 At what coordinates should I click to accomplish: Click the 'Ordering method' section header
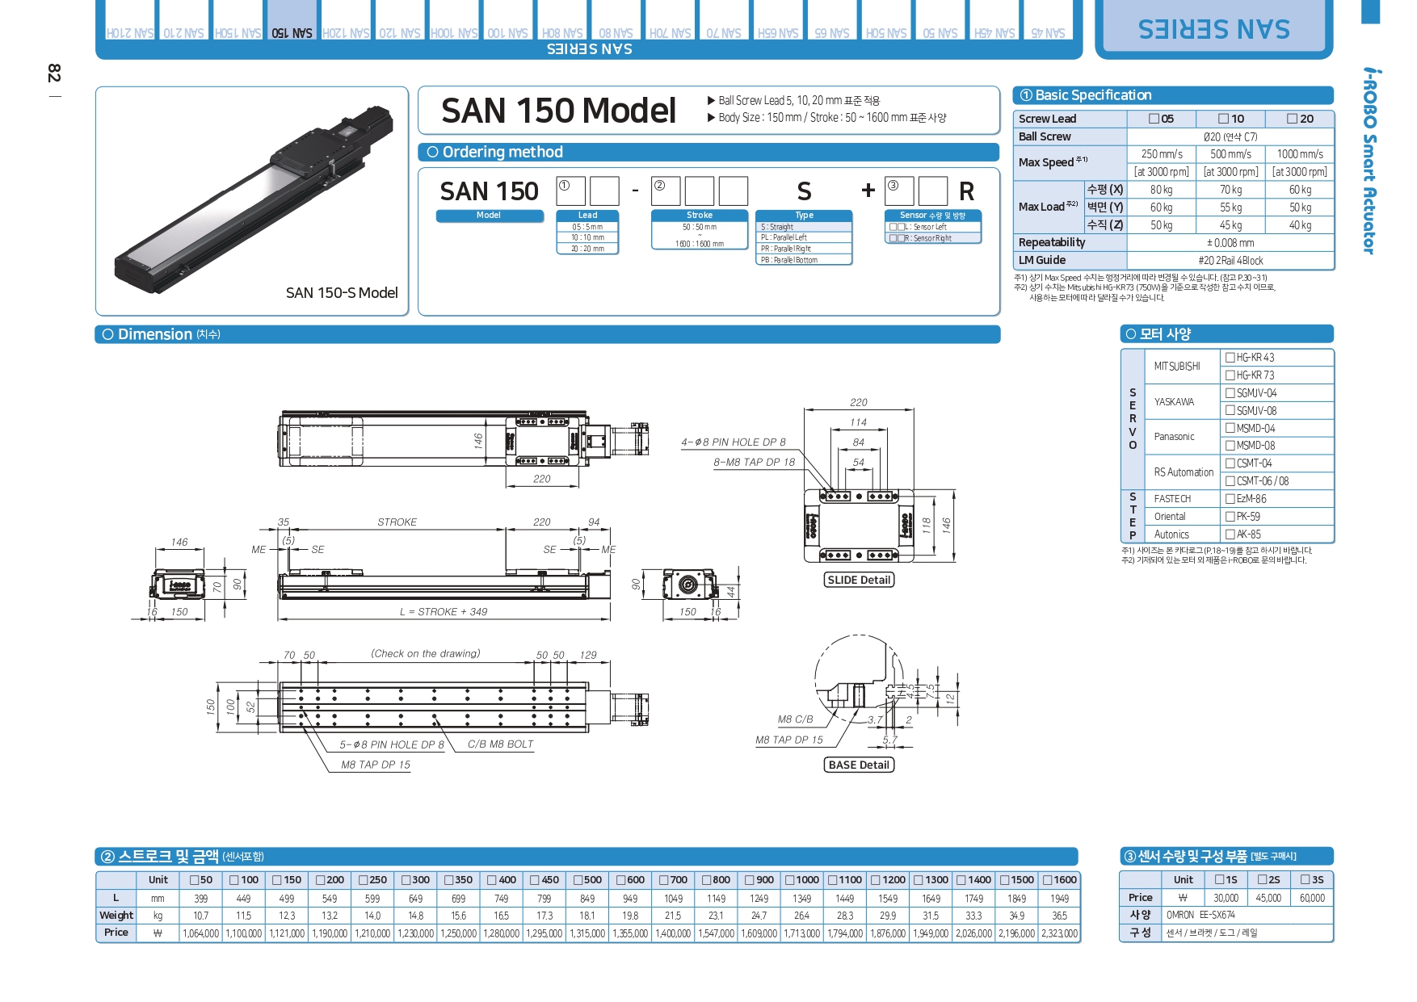tap(708, 152)
